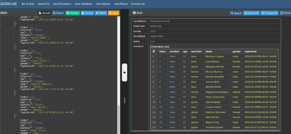The width and height of the screenshot is (291, 134).
Task: Click the orange Clear button
Action: [x=113, y=13]
